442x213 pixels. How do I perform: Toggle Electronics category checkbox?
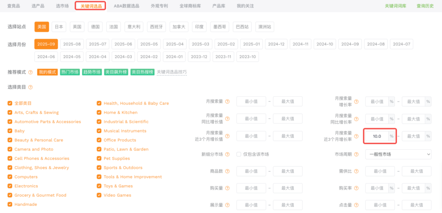10,186
